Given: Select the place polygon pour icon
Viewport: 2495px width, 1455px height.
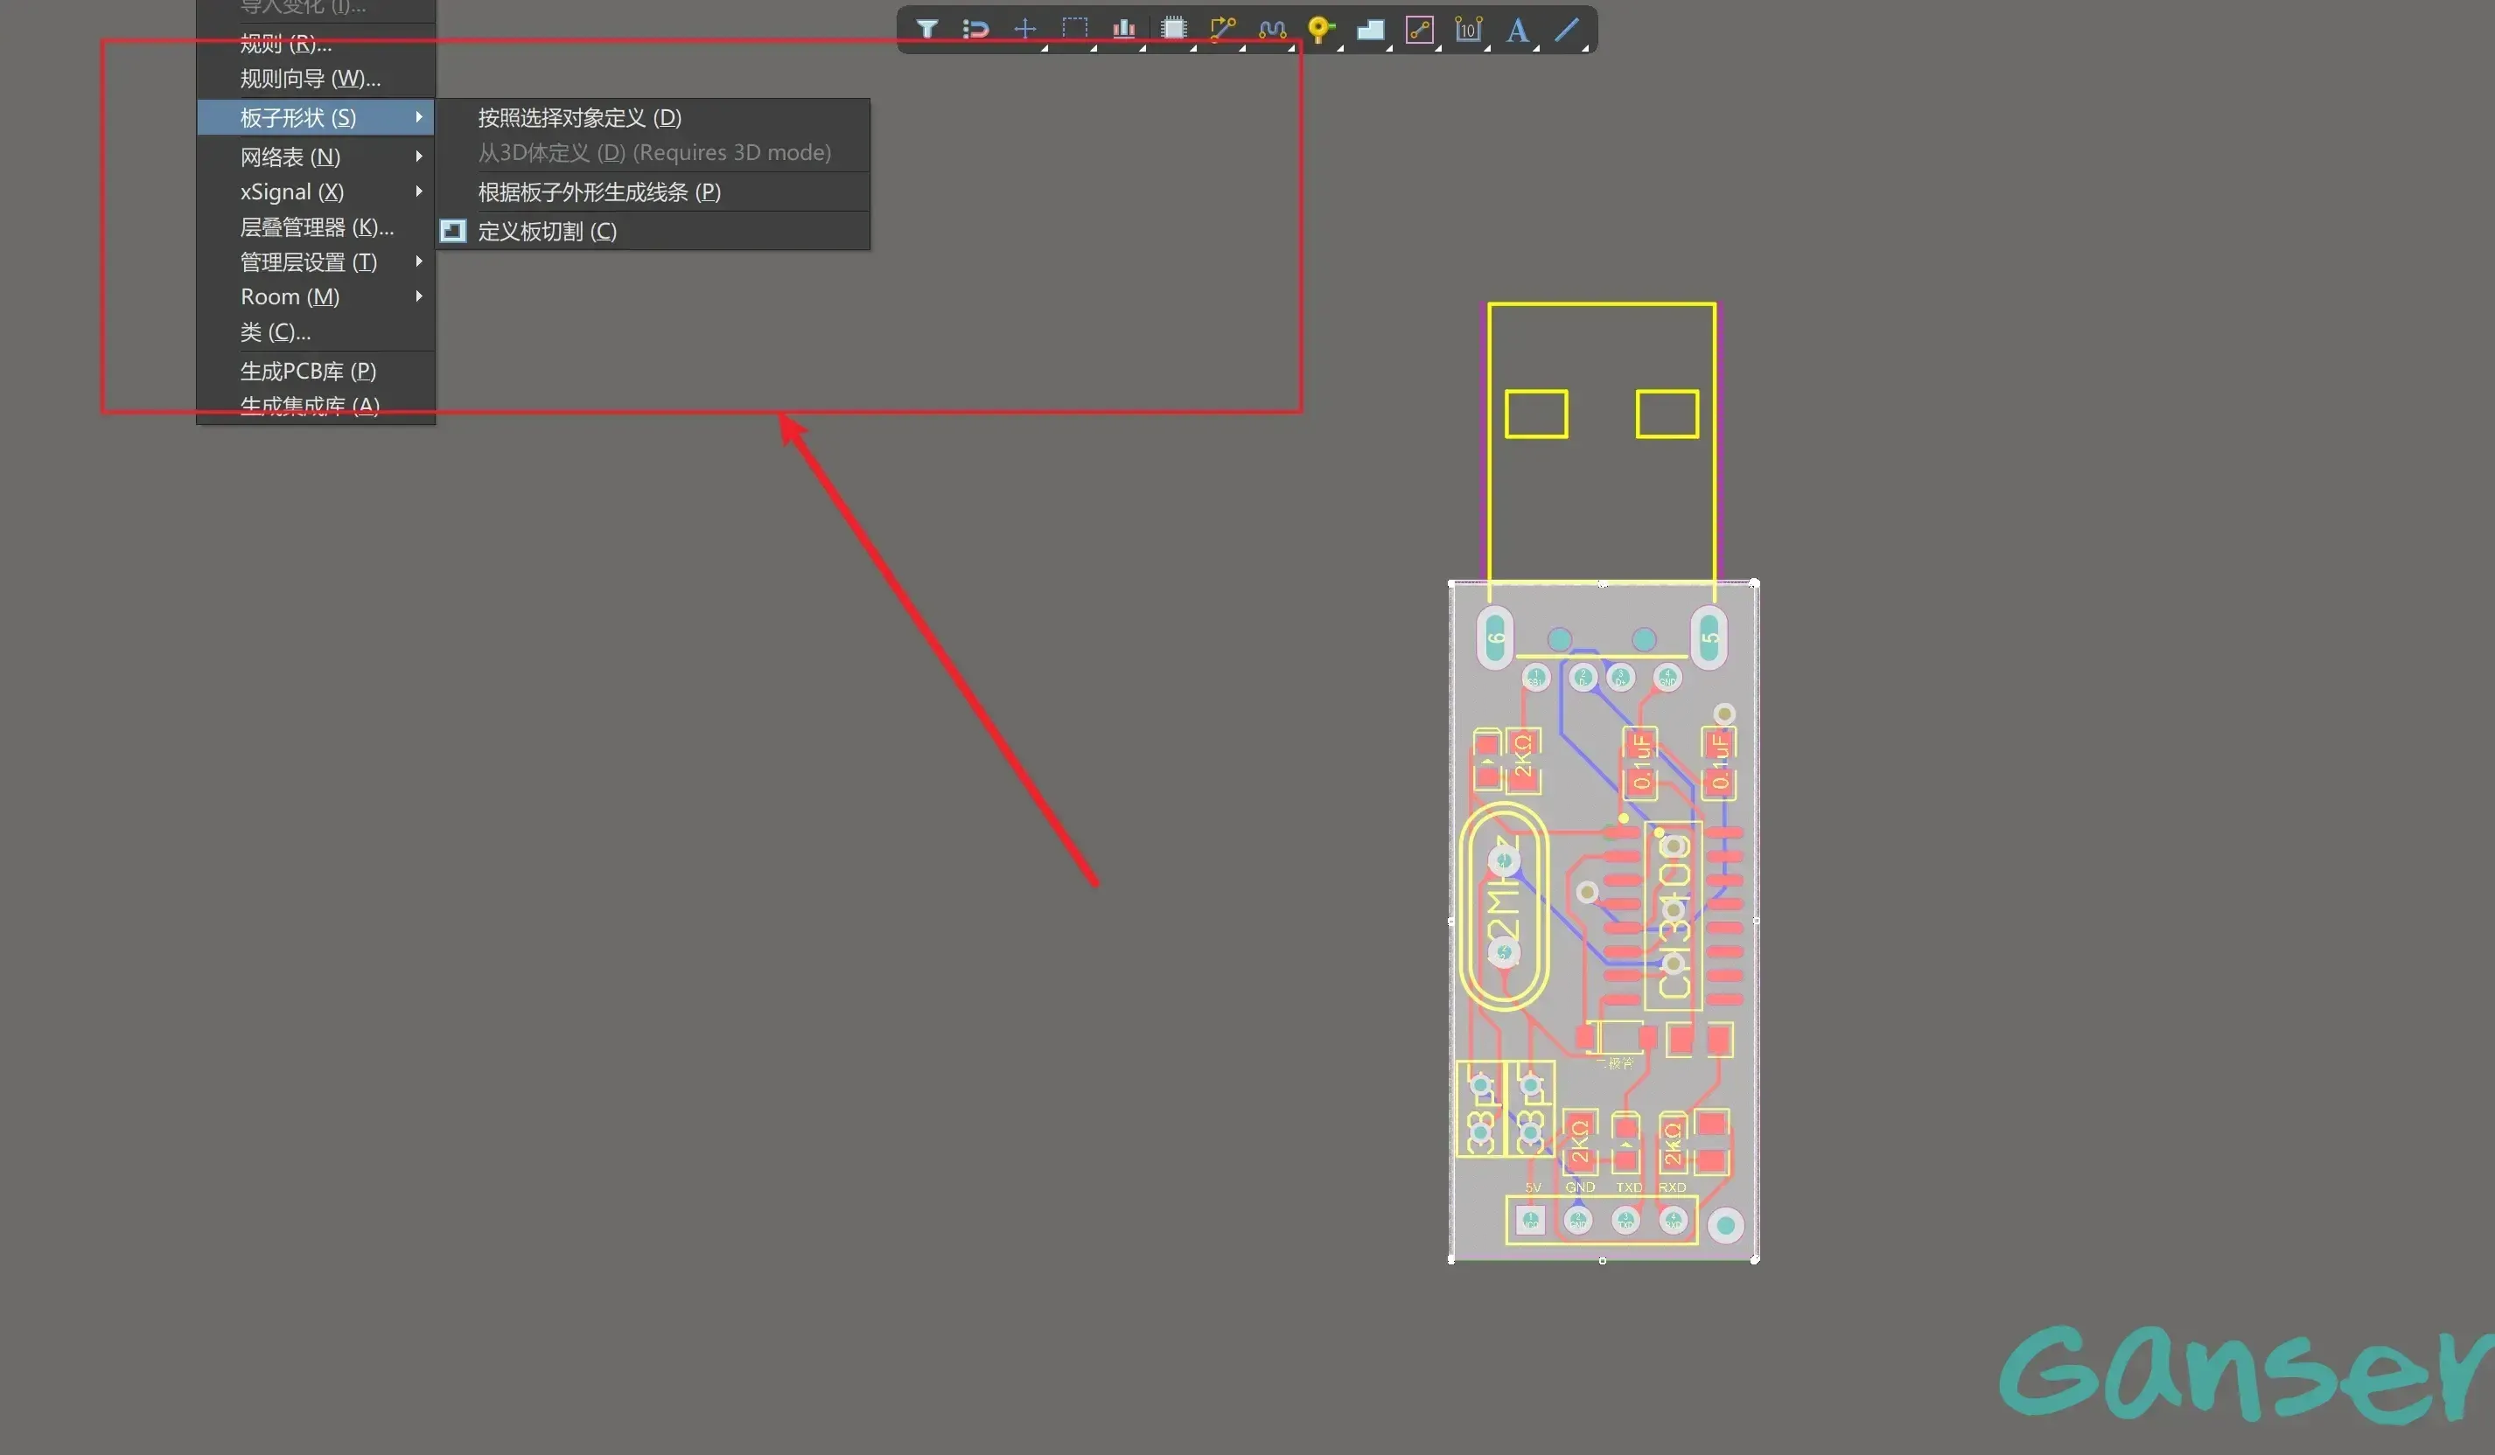Looking at the screenshot, I should tap(1370, 29).
